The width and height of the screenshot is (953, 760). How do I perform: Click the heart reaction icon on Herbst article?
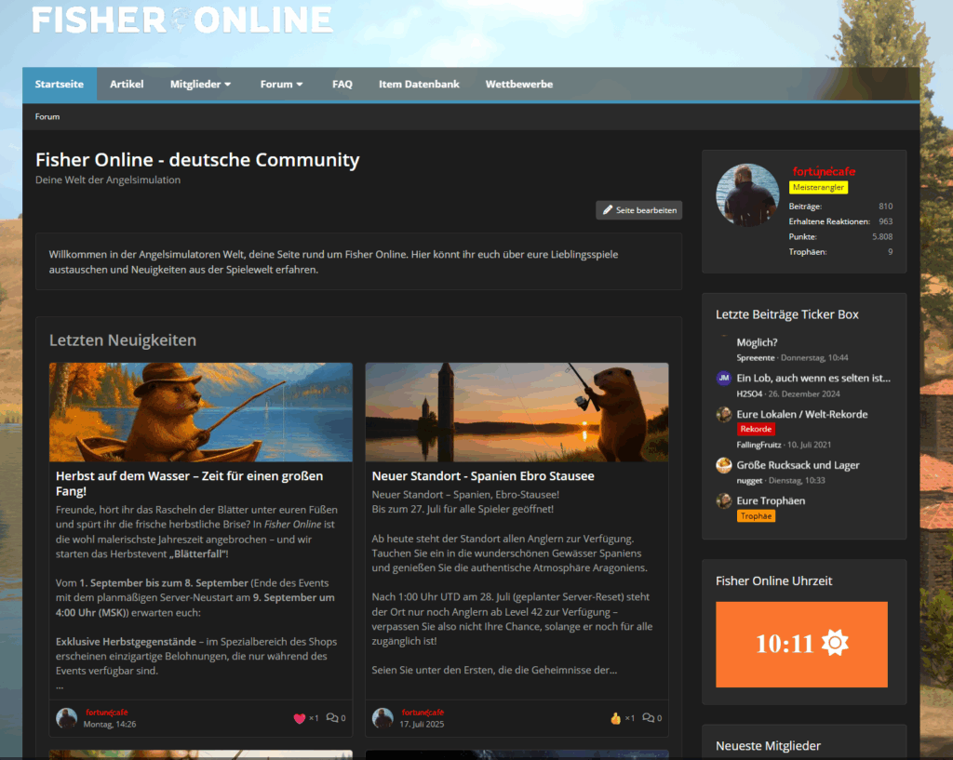point(299,718)
